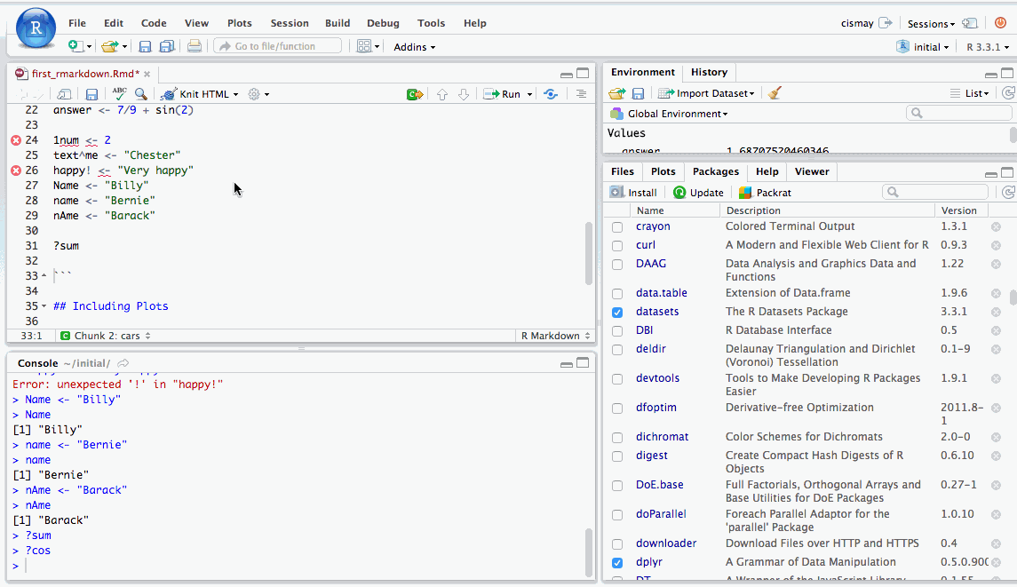1017x587 pixels.
Task: Enable the data.table package checkbox
Action: click(617, 294)
